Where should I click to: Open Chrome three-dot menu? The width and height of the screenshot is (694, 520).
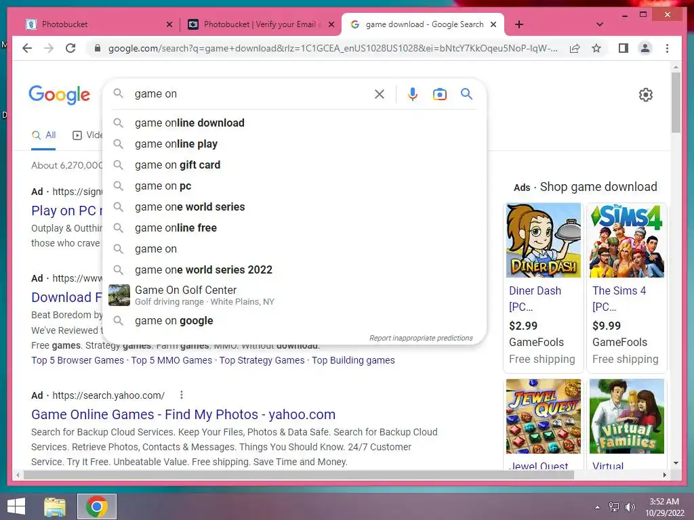pyautogui.click(x=667, y=48)
